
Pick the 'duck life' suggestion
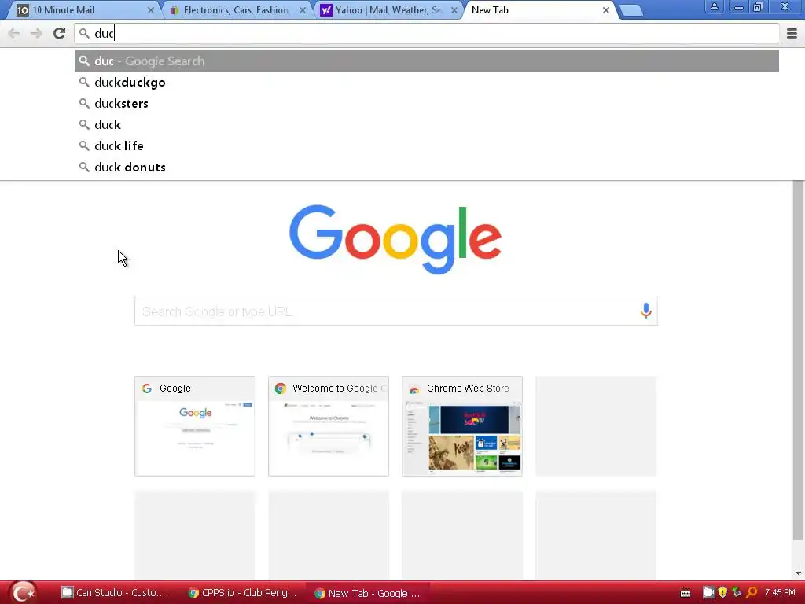point(427,145)
